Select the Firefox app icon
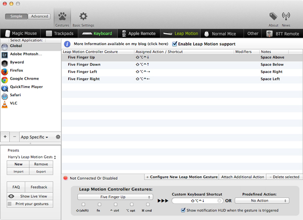 tap(5, 71)
